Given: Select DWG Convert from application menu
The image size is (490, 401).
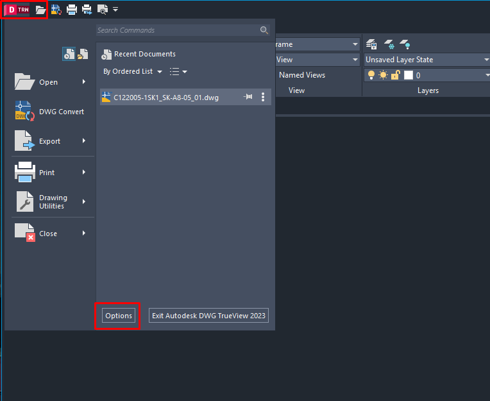Looking at the screenshot, I should 50,112.
